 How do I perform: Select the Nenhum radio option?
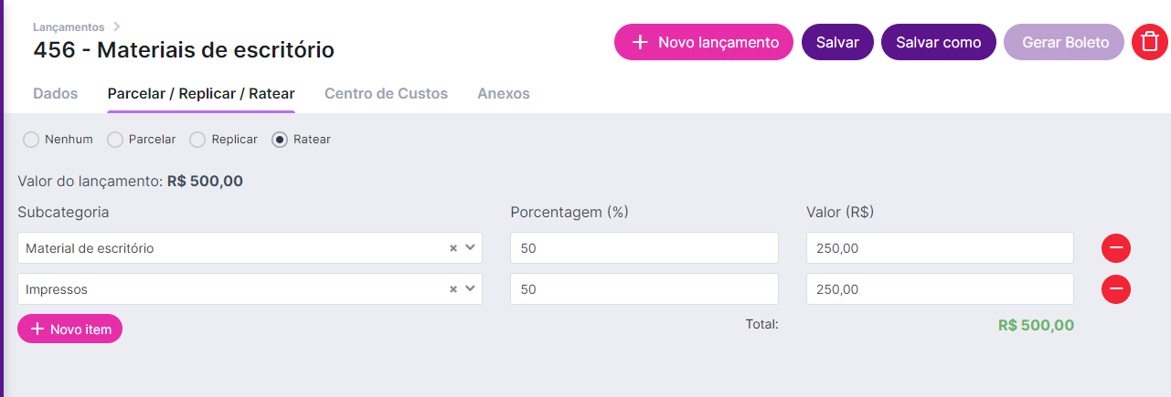[31, 140]
